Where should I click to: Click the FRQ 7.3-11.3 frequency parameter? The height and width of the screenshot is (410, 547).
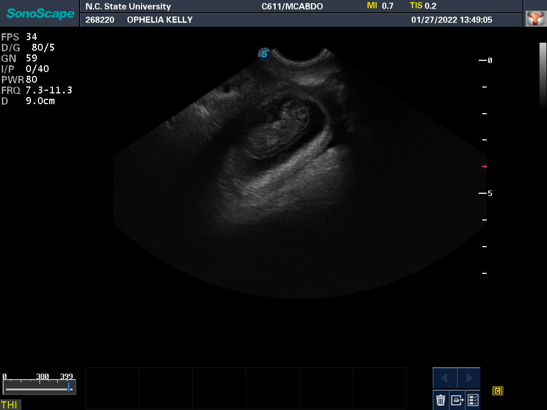(36, 90)
